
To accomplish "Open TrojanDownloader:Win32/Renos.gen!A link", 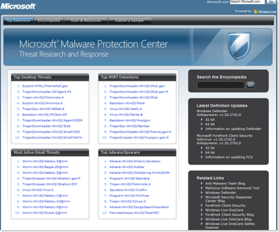I will (140, 132).
